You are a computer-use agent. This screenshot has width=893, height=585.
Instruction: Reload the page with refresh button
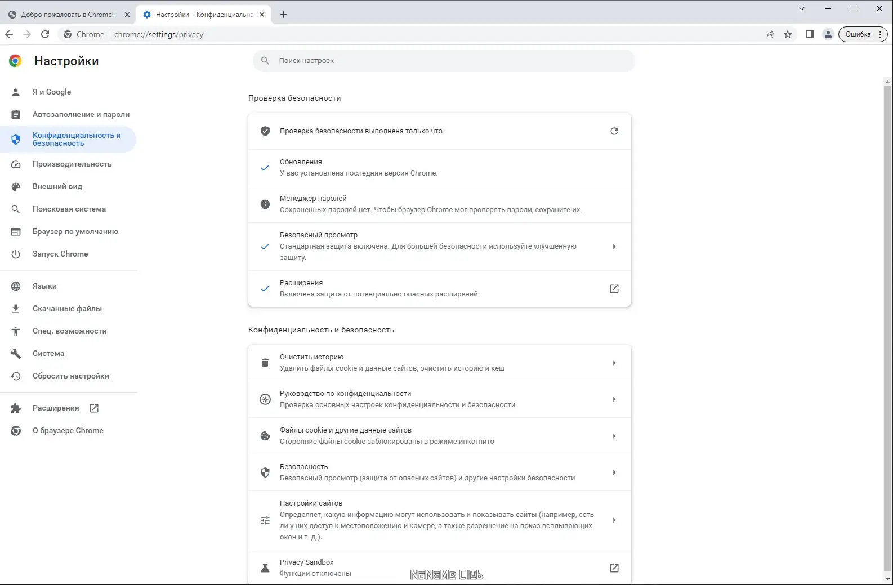point(45,34)
